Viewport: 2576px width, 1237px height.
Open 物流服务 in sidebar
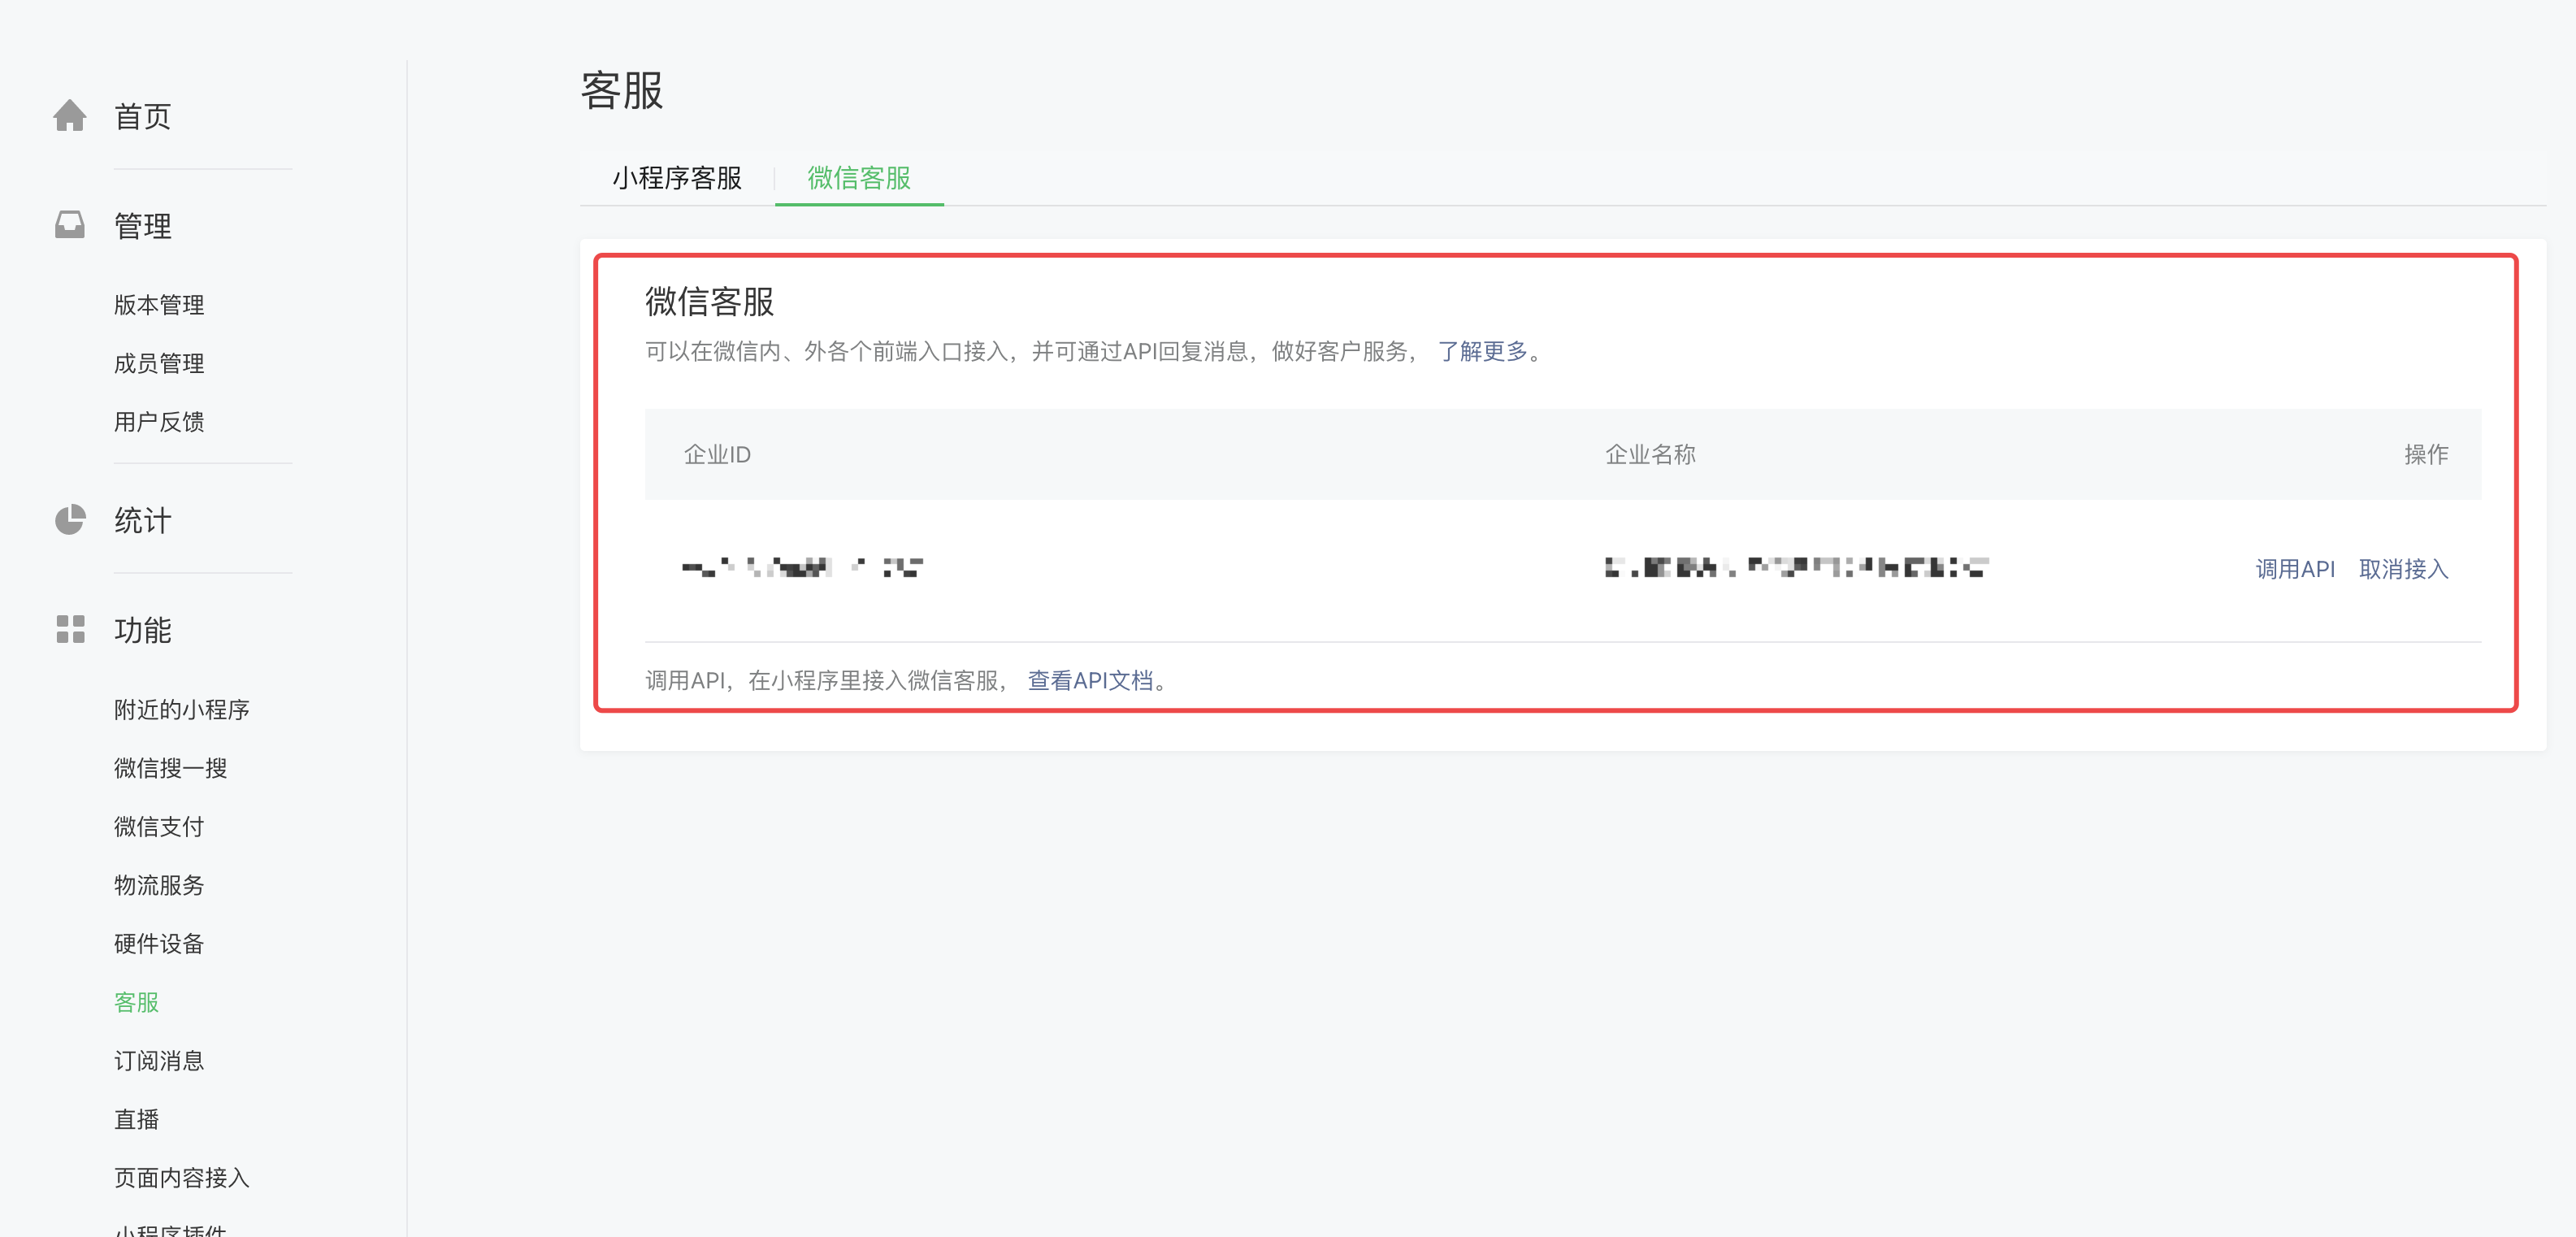pos(159,885)
